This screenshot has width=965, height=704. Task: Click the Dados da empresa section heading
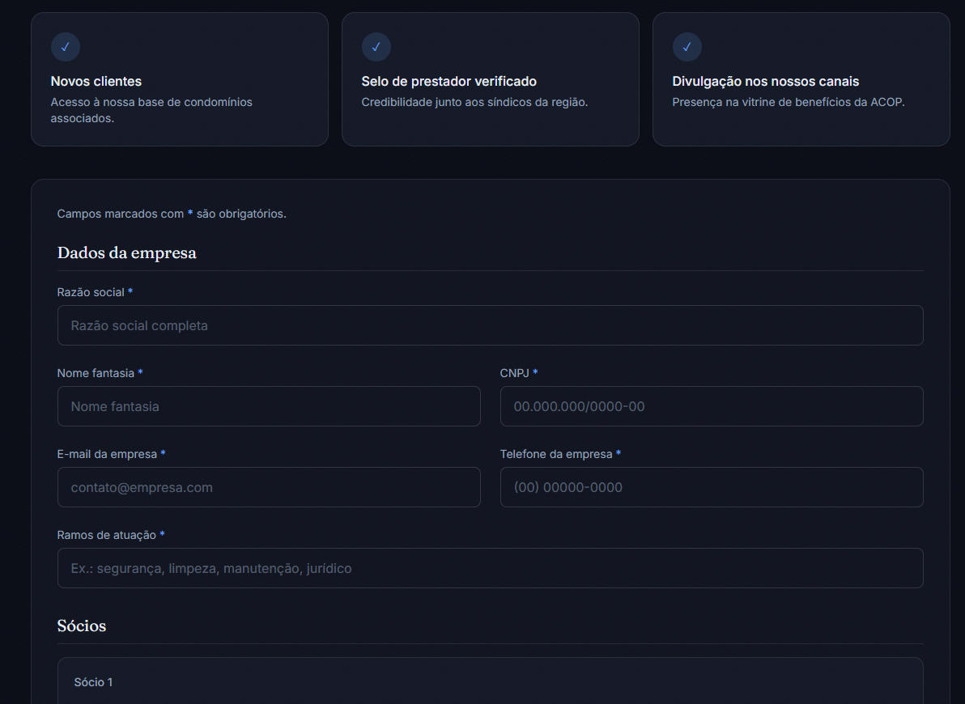point(127,253)
